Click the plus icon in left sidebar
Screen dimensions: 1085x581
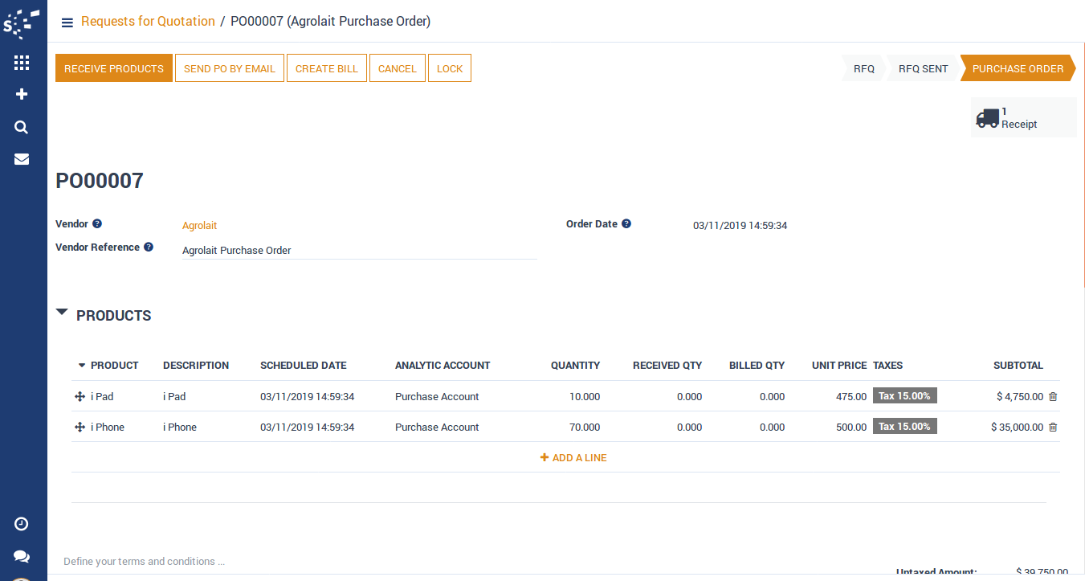pyautogui.click(x=22, y=94)
